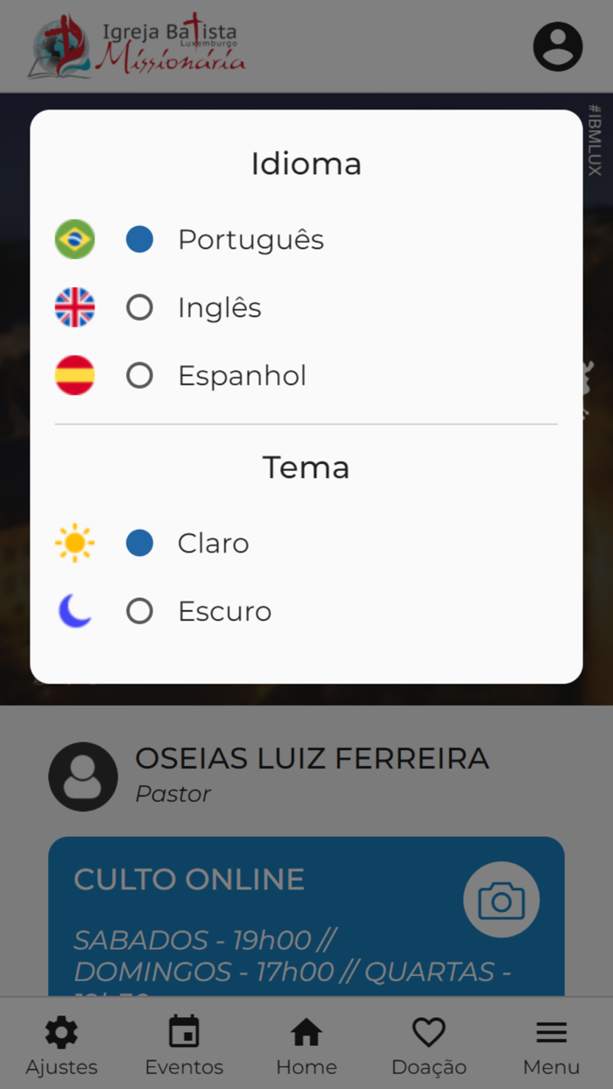Tap the Spanish flag beside Espanhol
Image resolution: width=613 pixels, height=1089 pixels.
tap(74, 375)
